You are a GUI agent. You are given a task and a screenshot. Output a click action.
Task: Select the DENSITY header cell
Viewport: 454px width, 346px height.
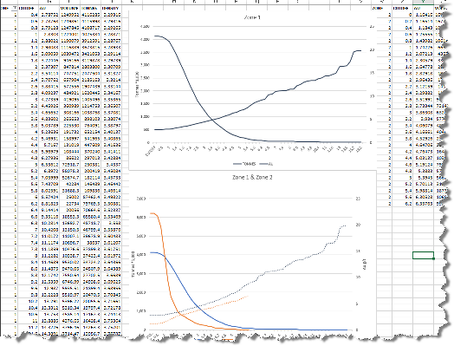point(111,9)
